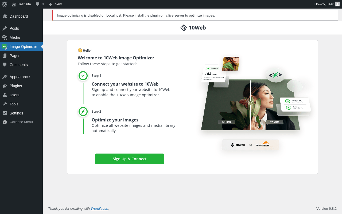Click the Dashboard gauge icon
Screen dimensions: 342x214
click(x=5, y=16)
